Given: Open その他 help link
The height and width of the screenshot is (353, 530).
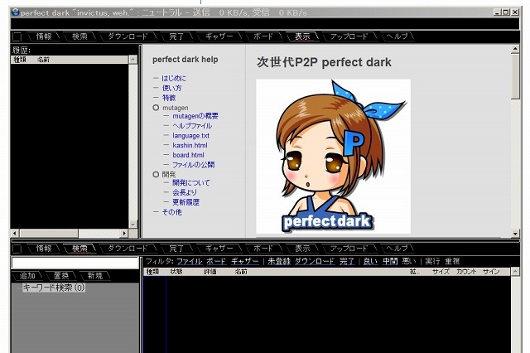Looking at the screenshot, I should (171, 212).
